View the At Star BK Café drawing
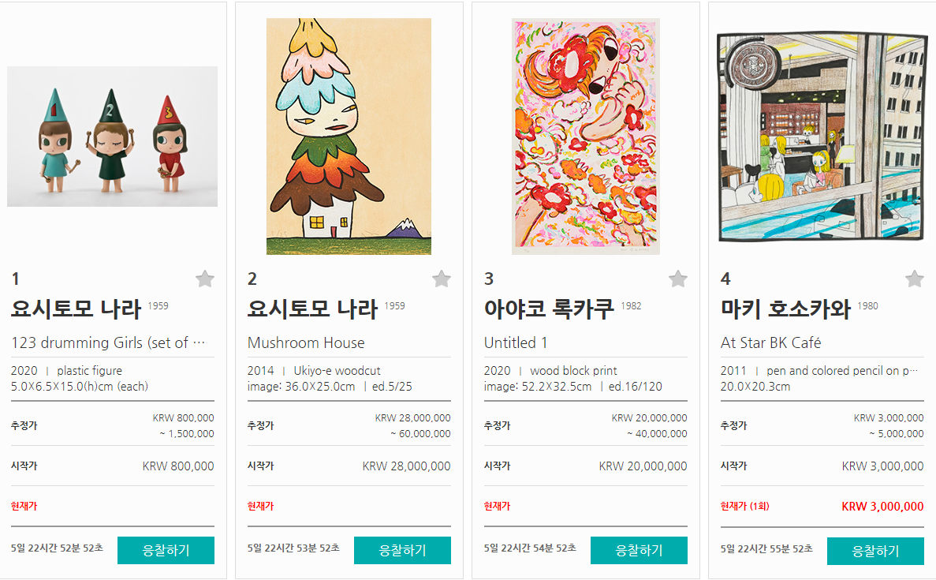The image size is (936, 580). click(822, 137)
